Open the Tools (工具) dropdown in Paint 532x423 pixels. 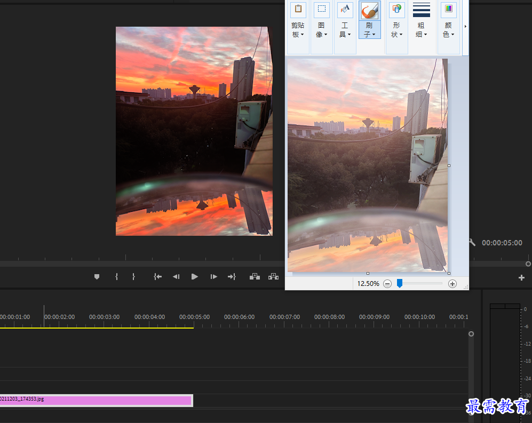[345, 30]
